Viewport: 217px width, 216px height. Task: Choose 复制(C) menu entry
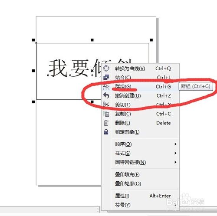click(140, 114)
